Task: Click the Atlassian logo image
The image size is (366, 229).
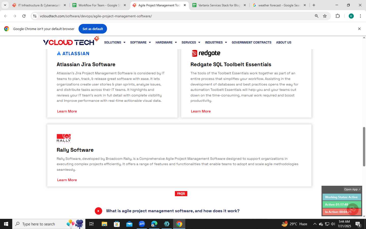Action: pyautogui.click(x=73, y=53)
